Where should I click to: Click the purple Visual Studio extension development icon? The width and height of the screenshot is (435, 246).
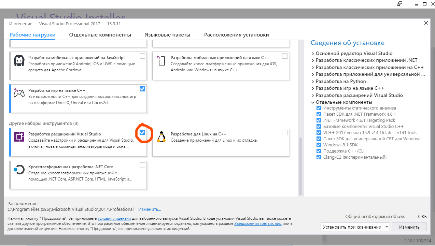click(19, 137)
